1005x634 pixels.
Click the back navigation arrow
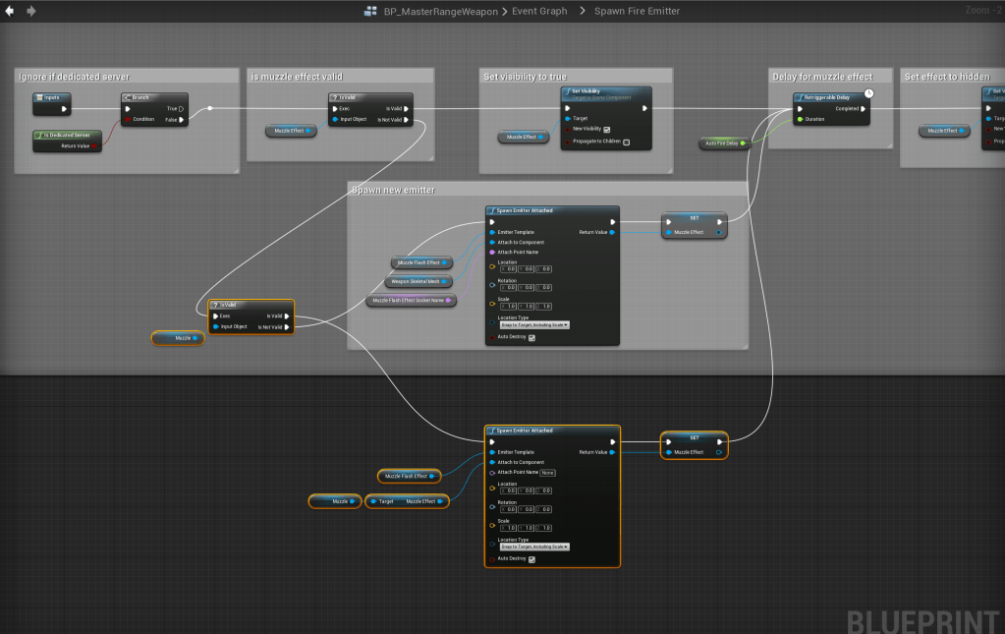coord(10,11)
